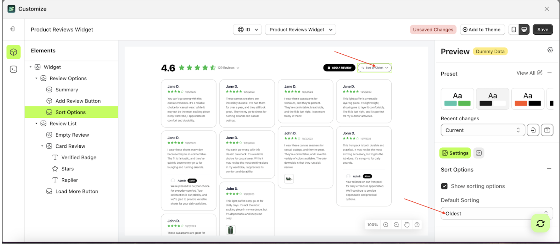Switch preview to mobile view icon

pyautogui.click(x=513, y=29)
